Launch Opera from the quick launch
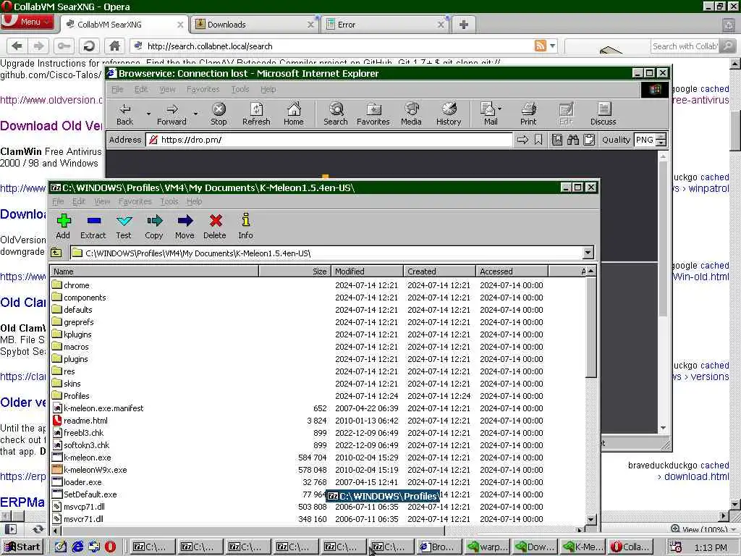This screenshot has width=741, height=556. point(110,547)
